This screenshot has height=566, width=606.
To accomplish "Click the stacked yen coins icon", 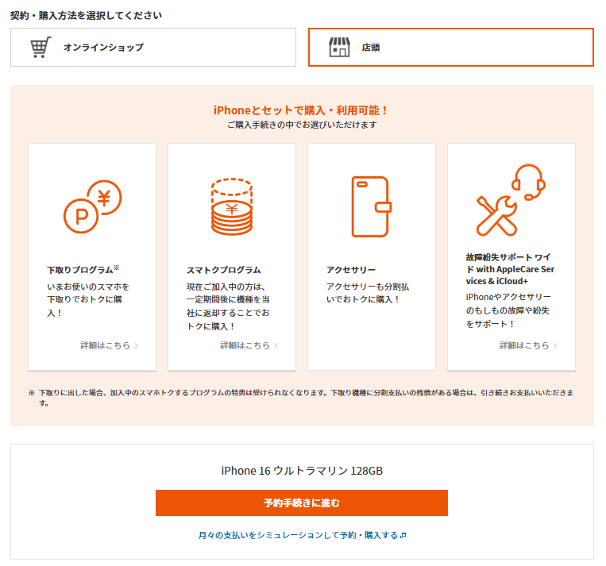I will [x=232, y=206].
